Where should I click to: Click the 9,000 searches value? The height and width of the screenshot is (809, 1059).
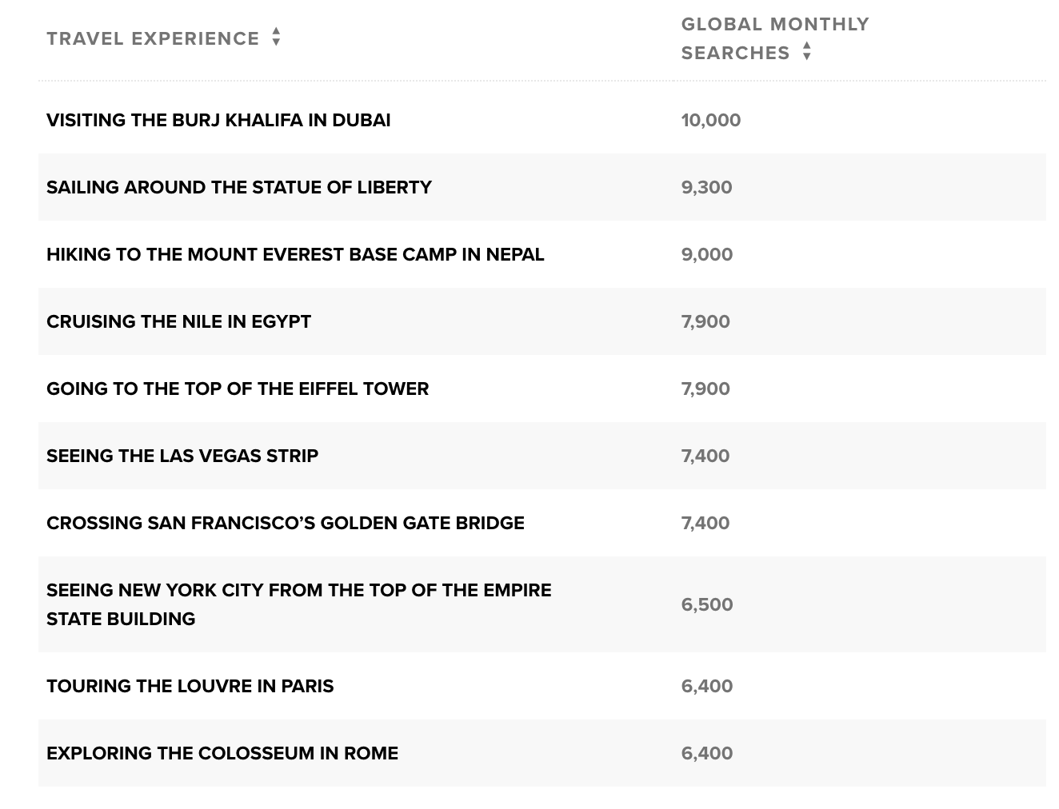[707, 254]
